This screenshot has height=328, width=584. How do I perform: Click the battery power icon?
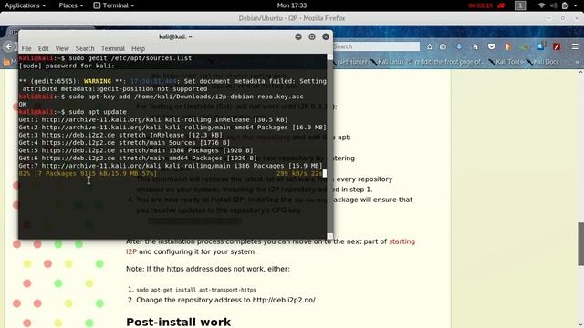565,5
